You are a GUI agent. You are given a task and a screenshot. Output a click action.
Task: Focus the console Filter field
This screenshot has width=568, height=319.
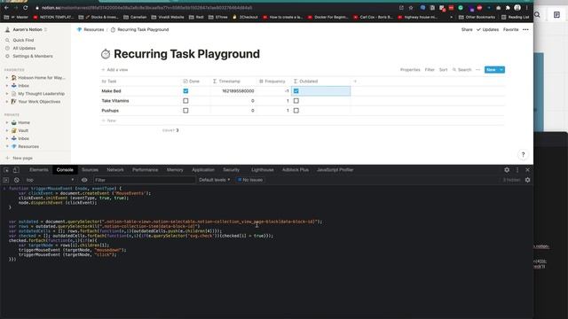pyautogui.click(x=144, y=180)
